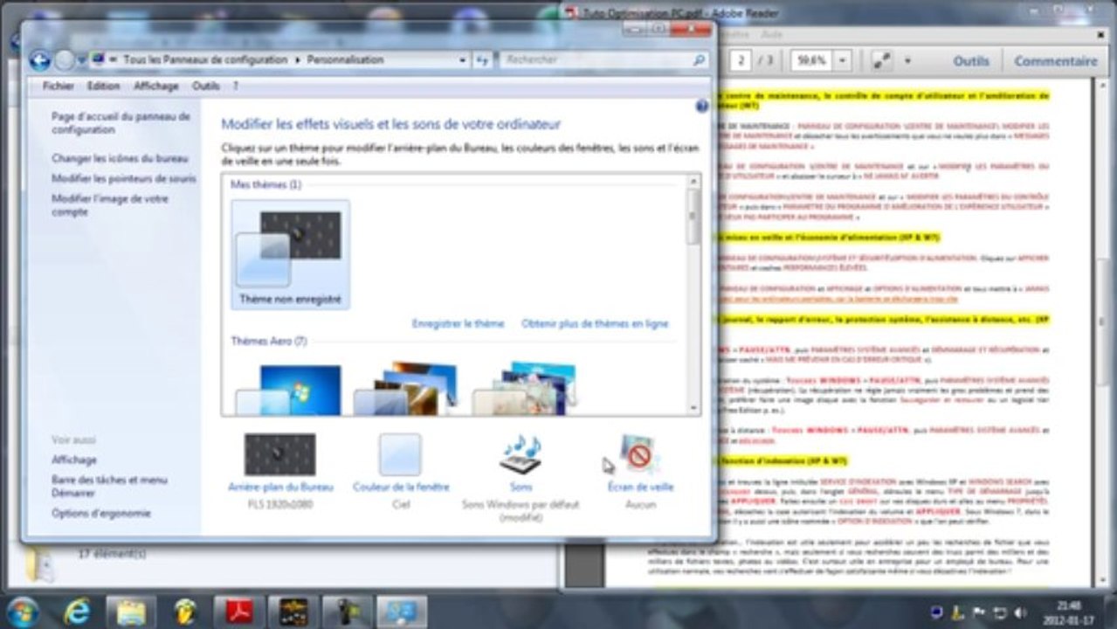Viewport: 1117px width, 629px height.
Task: Click the Action Center flag tray icon
Action: click(x=979, y=612)
